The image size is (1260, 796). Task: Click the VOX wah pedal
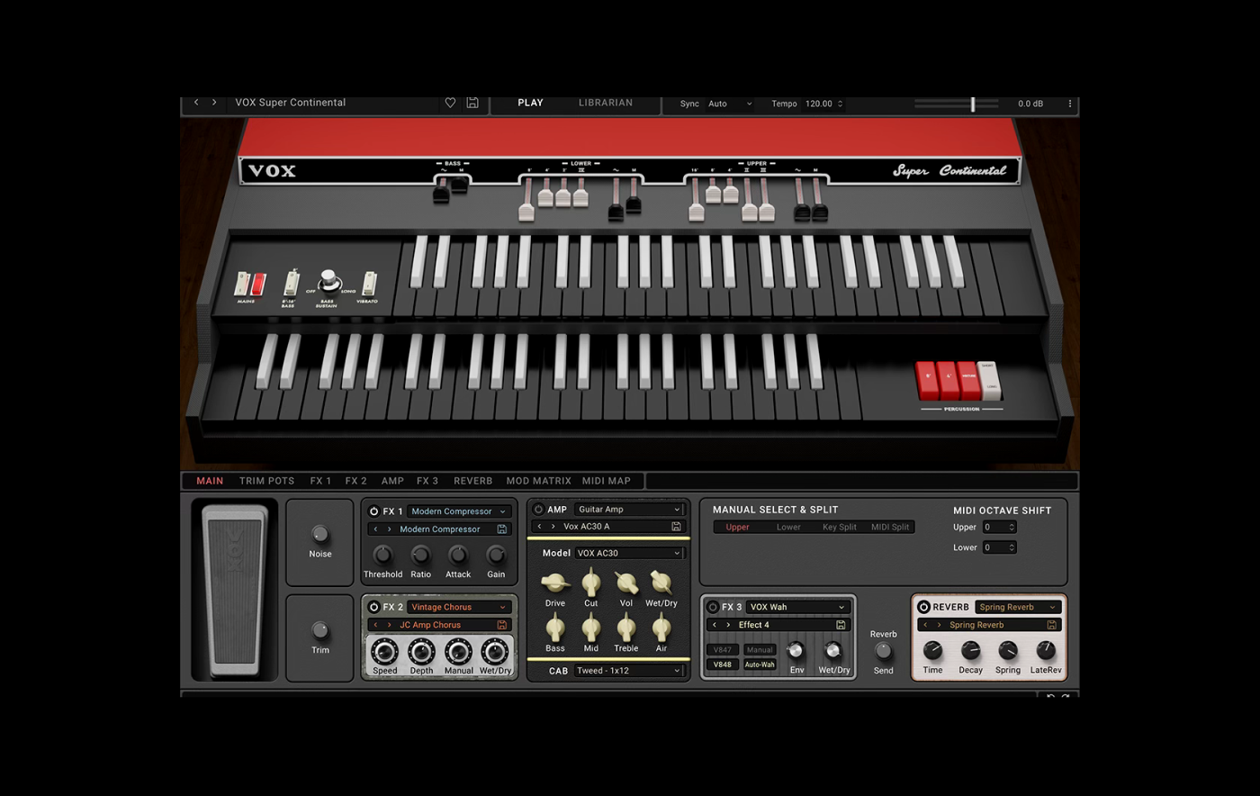234,590
